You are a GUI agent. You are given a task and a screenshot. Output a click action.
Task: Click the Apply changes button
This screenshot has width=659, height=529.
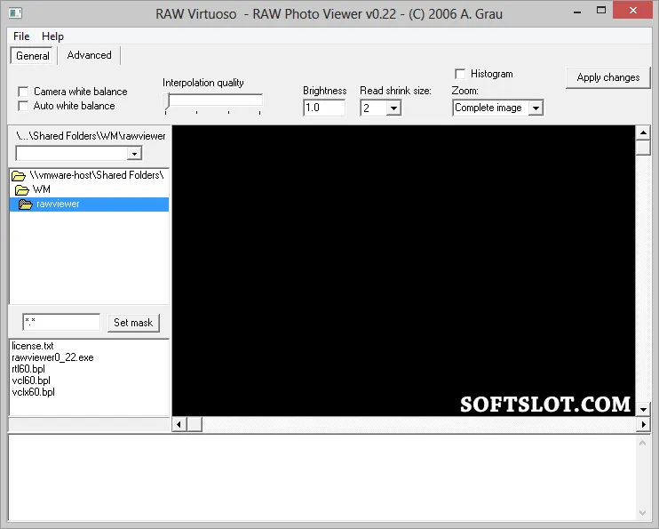[x=607, y=77]
